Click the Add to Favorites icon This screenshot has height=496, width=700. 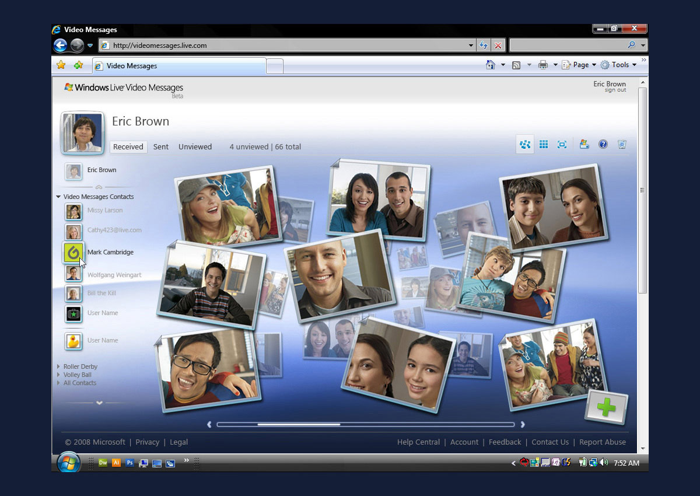pyautogui.click(x=78, y=65)
